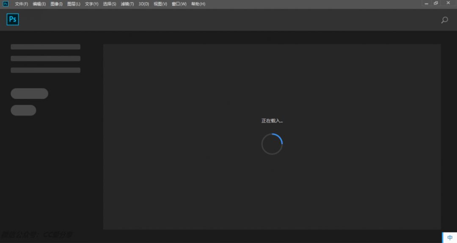Image resolution: width=457 pixels, height=243 pixels.
Task: Restore down the Photoshop window
Action: [x=436, y=3]
